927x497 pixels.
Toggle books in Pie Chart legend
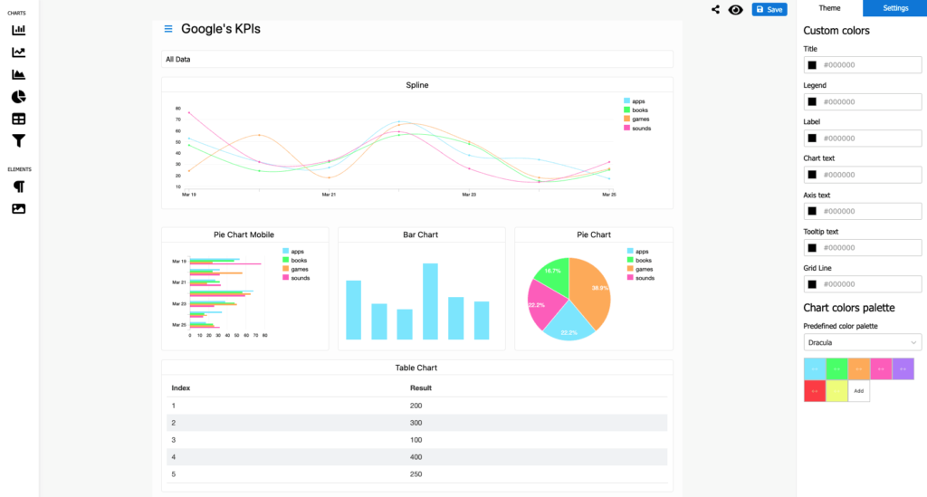pyautogui.click(x=639, y=260)
